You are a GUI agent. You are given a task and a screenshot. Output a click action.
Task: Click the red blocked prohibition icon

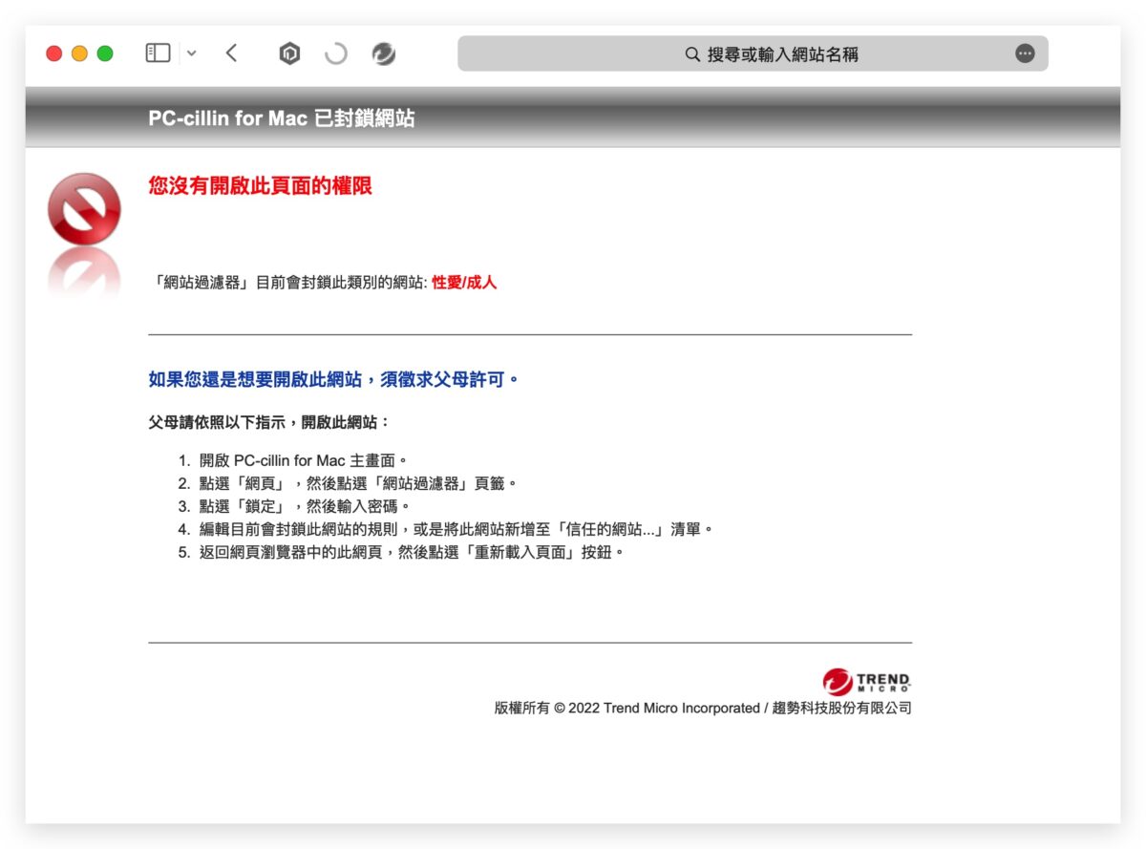[84, 207]
